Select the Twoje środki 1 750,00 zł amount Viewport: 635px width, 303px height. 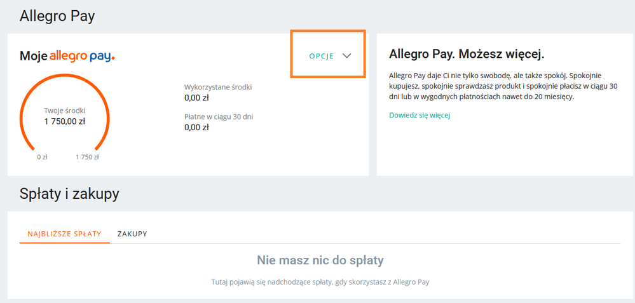click(x=64, y=121)
